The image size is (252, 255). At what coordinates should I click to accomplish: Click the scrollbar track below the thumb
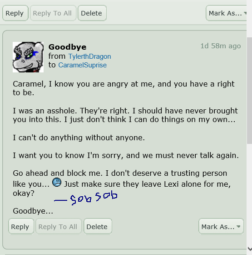pyautogui.click(x=249, y=194)
